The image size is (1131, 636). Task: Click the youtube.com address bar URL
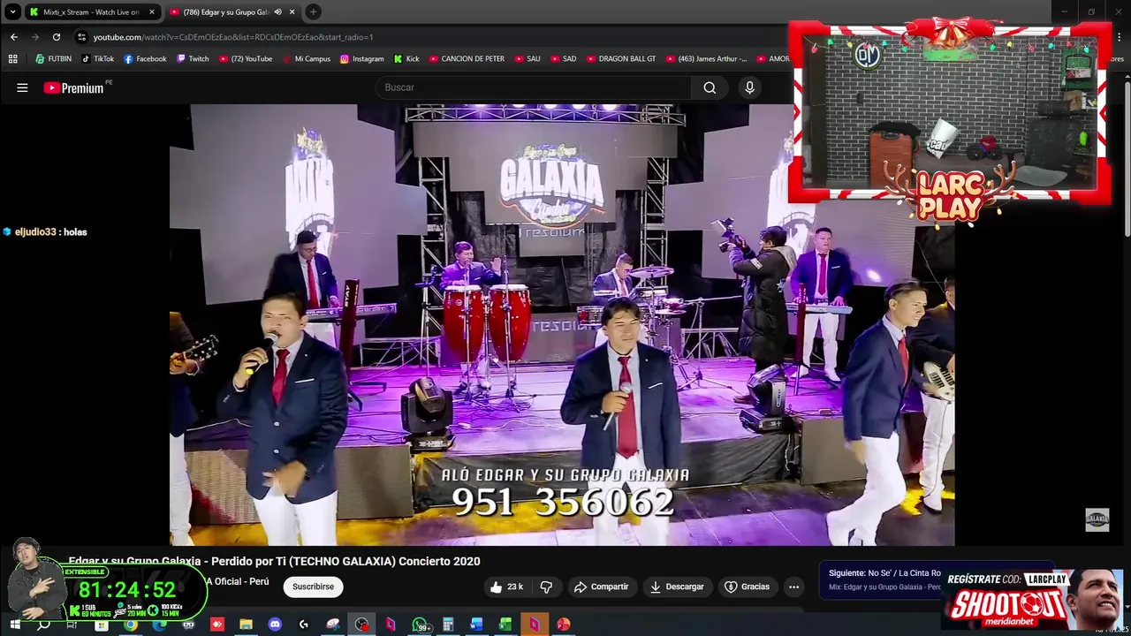point(233,37)
